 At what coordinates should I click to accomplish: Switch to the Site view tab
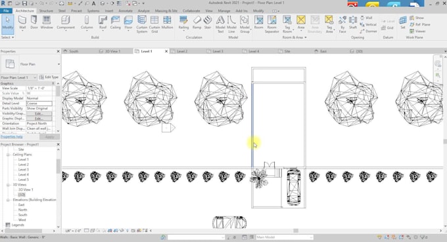click(287, 51)
